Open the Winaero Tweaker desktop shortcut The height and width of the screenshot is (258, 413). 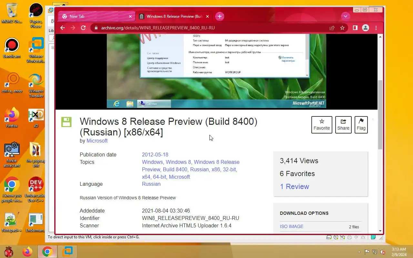[x=36, y=85]
